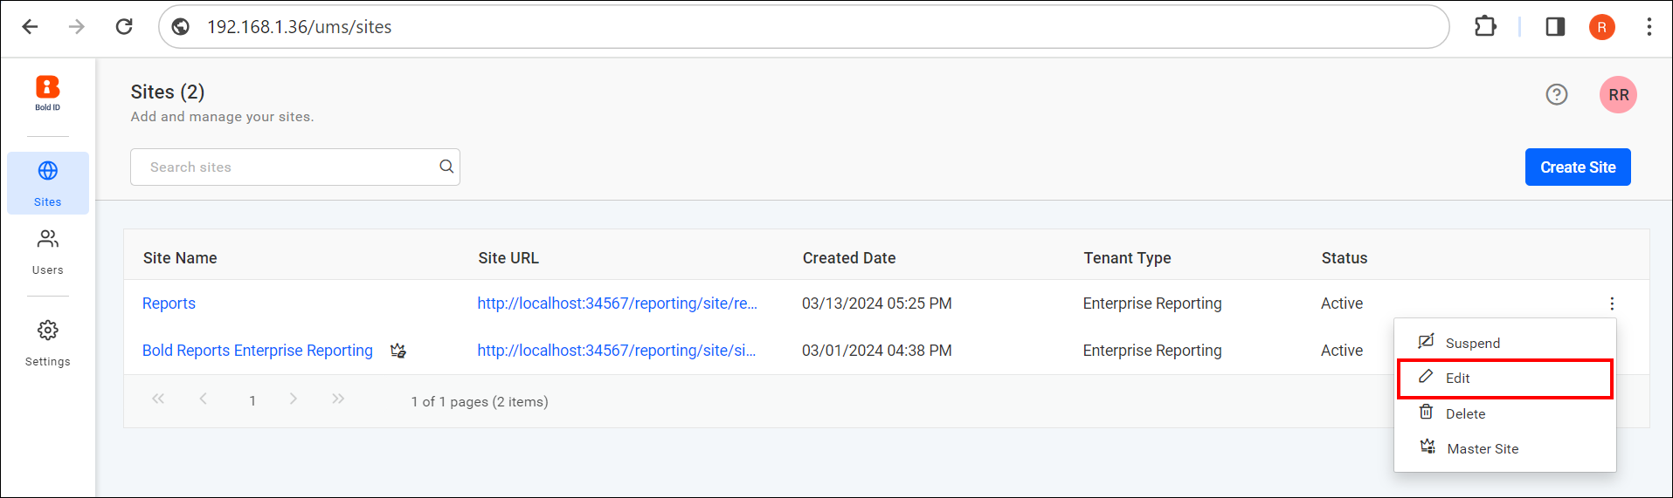Focus the Search sites field

pos(295,167)
